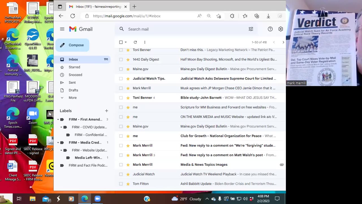The height and width of the screenshot is (204, 362).
Task: Open the More options three-dot menu
Action: coord(145,42)
